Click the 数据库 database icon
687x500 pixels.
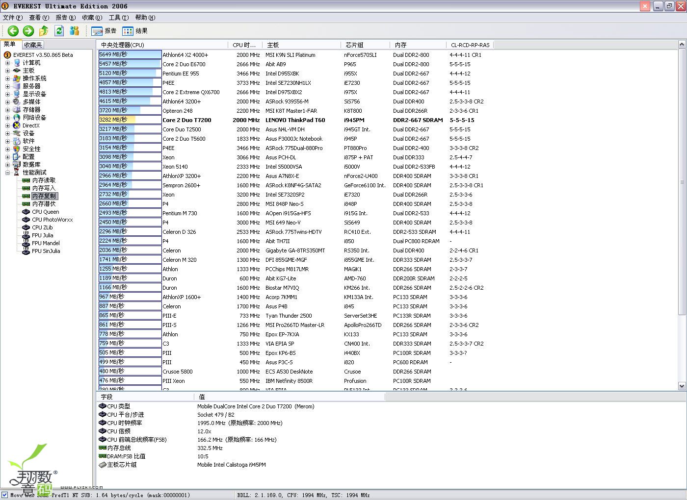click(17, 165)
